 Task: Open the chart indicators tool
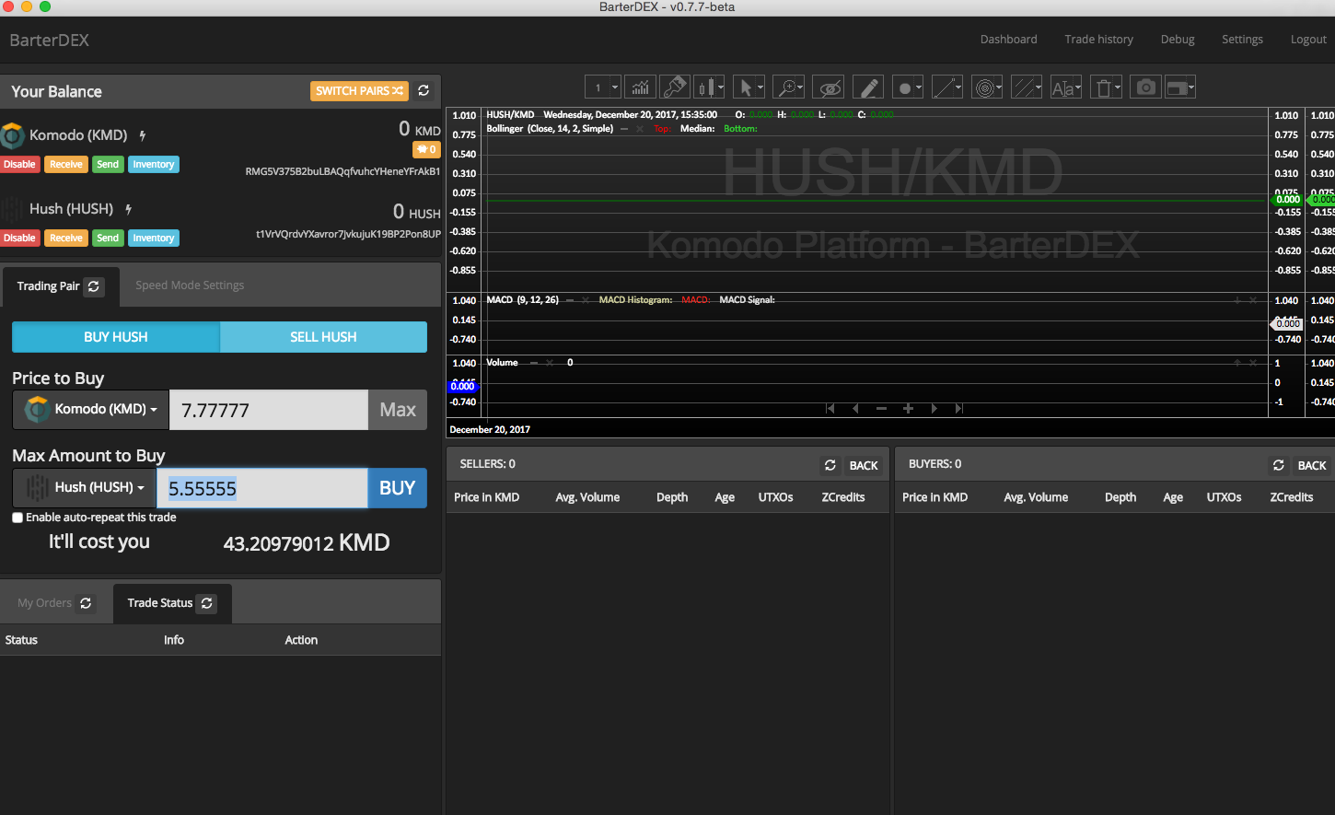coord(640,87)
